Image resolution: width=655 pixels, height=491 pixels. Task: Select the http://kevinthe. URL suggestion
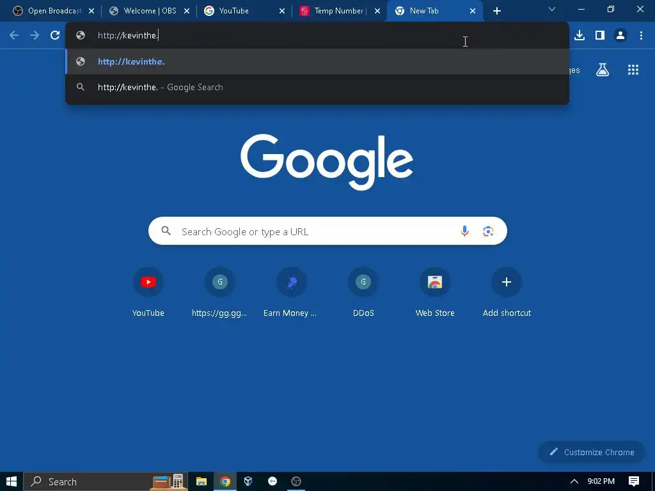pyautogui.click(x=317, y=62)
